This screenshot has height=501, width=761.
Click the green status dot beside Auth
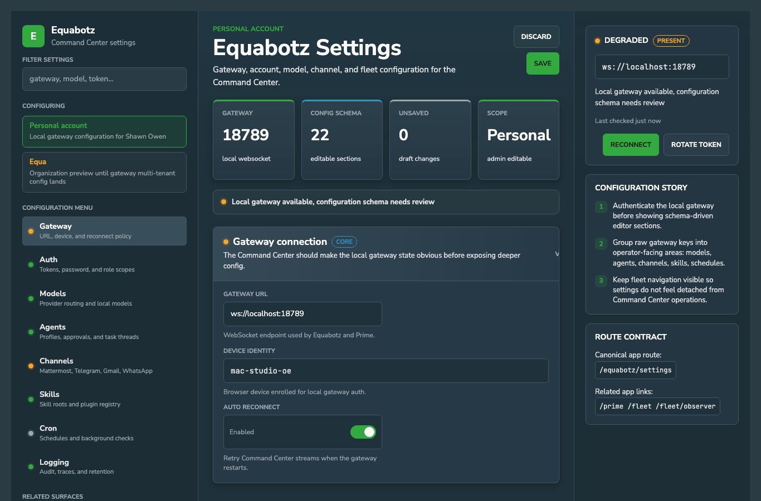click(x=31, y=264)
